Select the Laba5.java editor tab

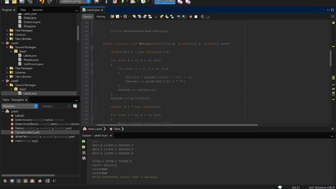93,10
